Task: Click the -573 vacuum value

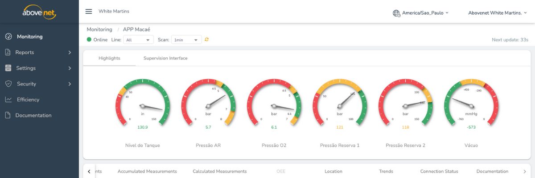Action: pyautogui.click(x=471, y=127)
